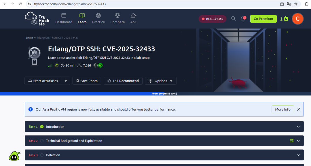This screenshot has height=166, width=311.
Task: Open the AoC nav item
Action: click(x=134, y=19)
